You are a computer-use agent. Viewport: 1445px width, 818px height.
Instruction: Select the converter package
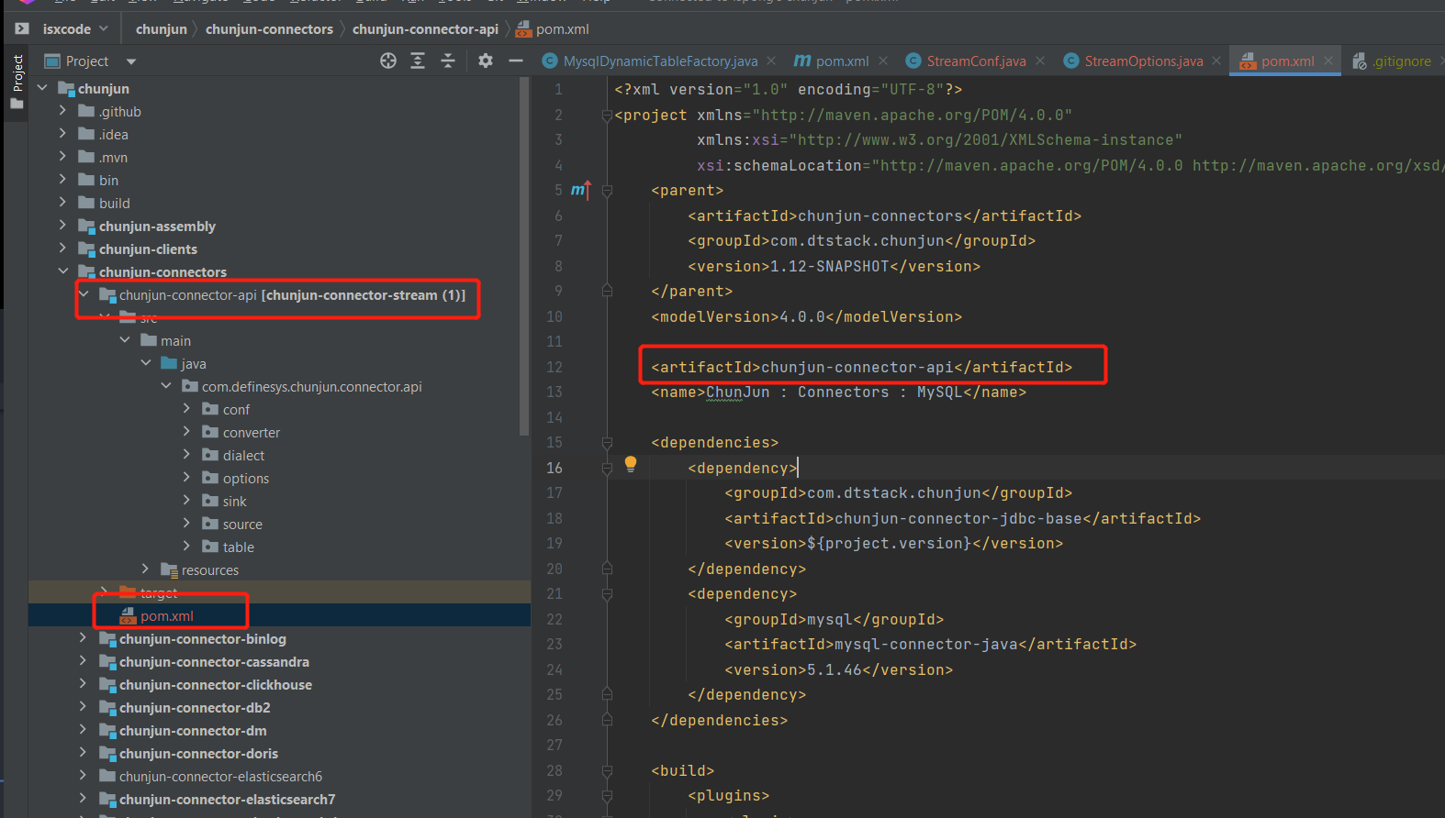pos(252,433)
